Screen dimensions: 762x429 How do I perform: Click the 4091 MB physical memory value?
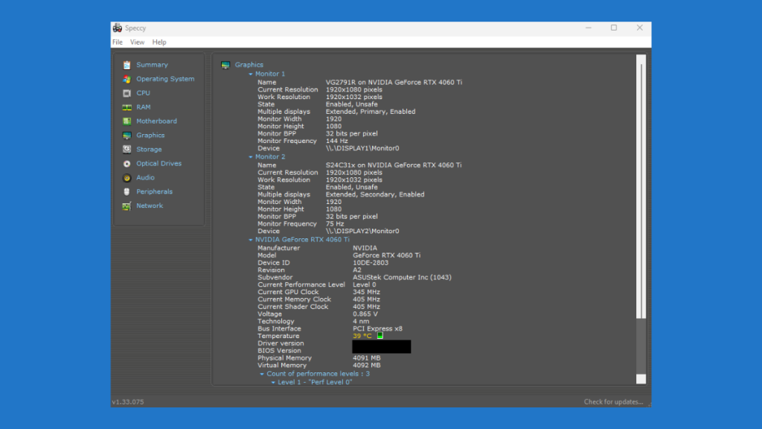coord(366,358)
